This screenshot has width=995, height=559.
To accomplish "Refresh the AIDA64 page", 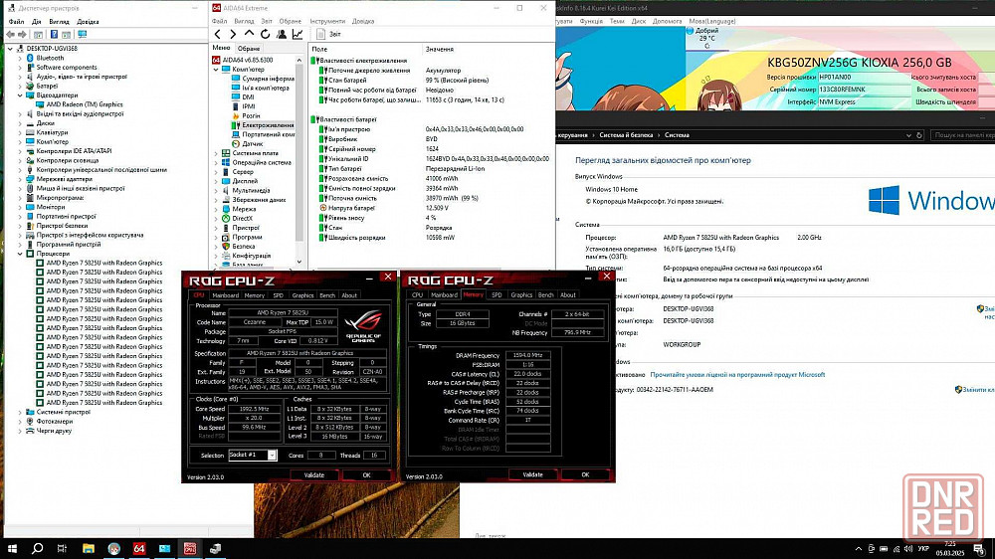I will (x=266, y=34).
